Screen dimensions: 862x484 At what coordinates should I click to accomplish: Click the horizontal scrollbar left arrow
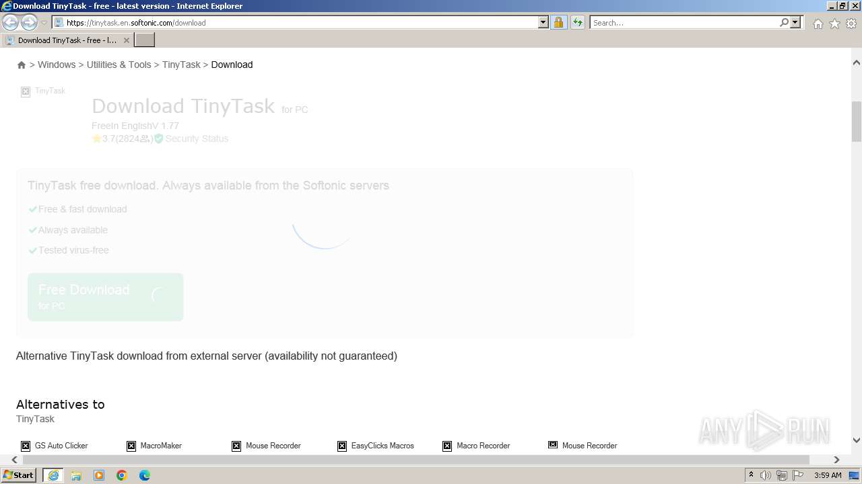[15, 460]
